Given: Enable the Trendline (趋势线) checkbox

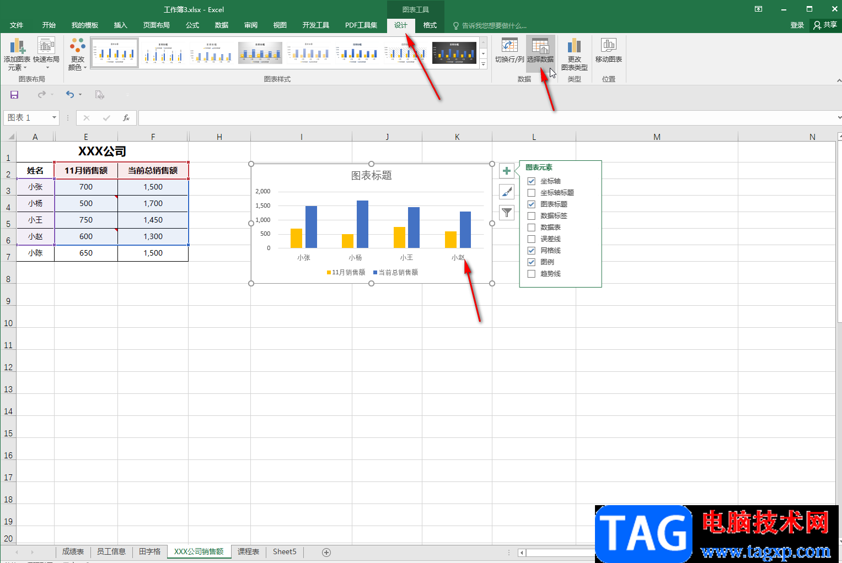Looking at the screenshot, I should [x=532, y=274].
